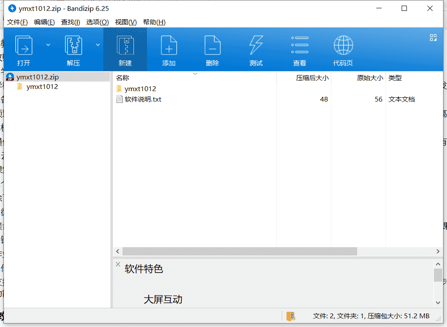Click the Delete (删除) toolbar icon
Image resolution: width=447 pixels, height=327 pixels.
click(212, 45)
